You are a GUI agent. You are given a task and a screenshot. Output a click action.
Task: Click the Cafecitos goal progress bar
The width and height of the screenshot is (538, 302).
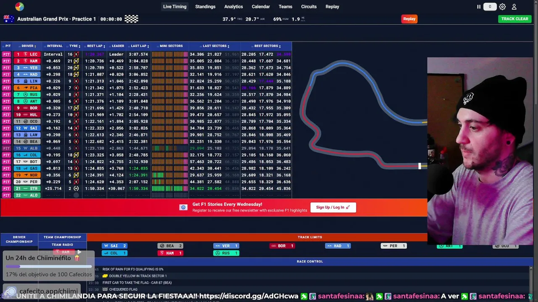coord(49,266)
